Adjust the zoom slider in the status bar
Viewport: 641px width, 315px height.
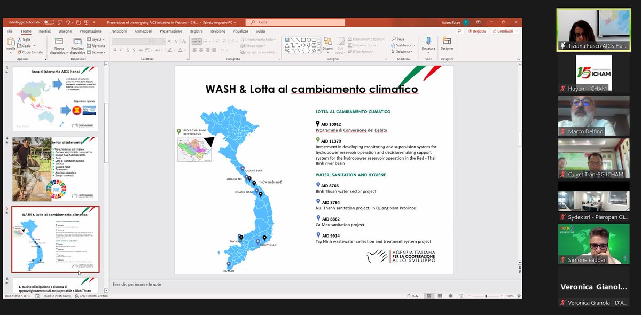[486, 296]
